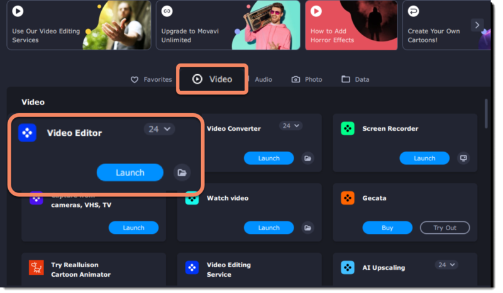
Task: Click the Watch video title
Action: coord(228,198)
